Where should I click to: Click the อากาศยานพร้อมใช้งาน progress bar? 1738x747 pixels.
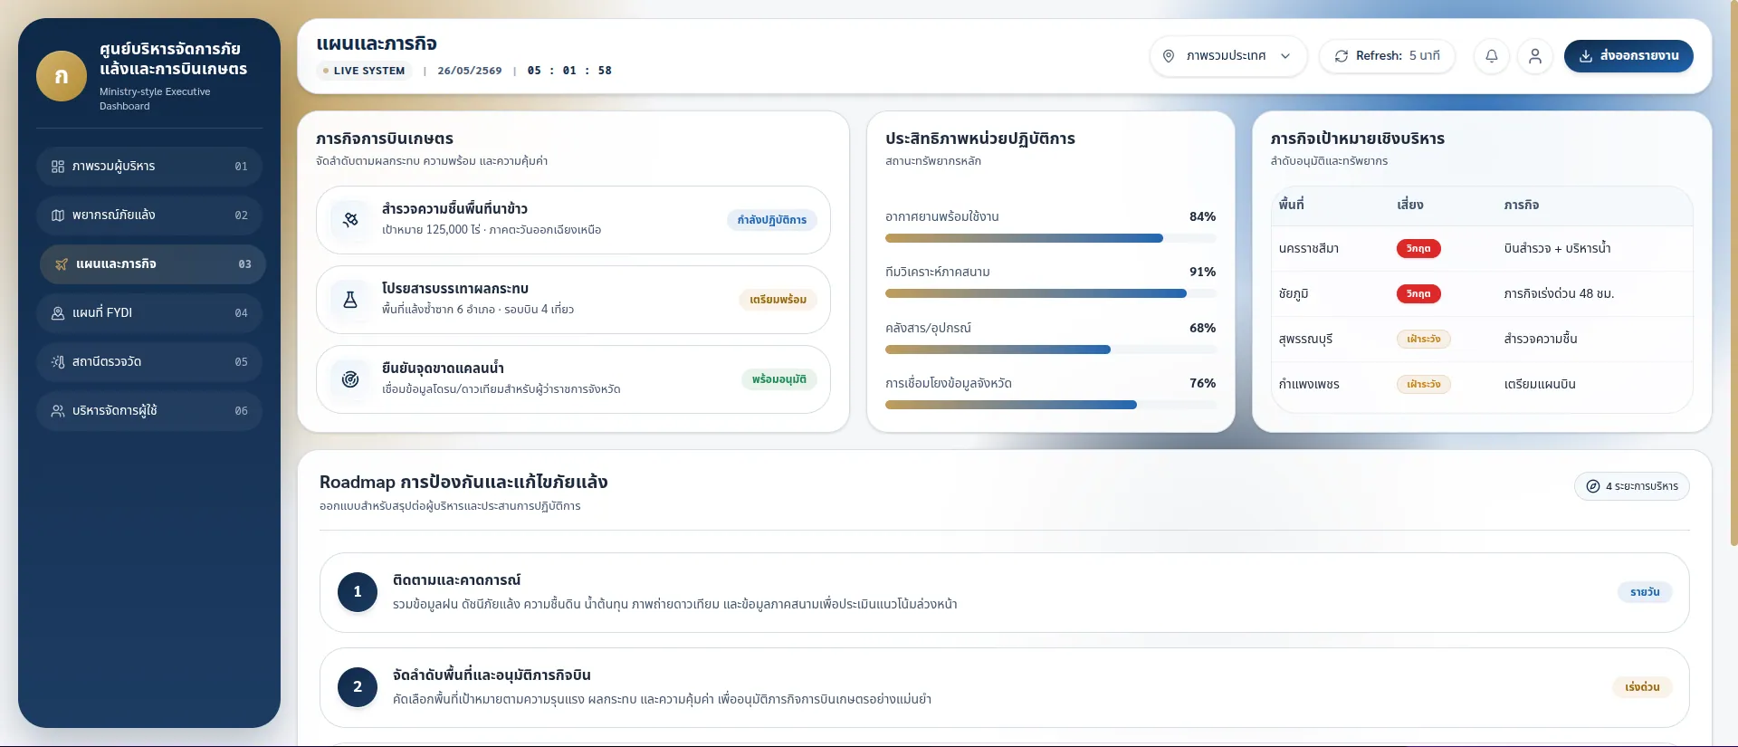1050,239
